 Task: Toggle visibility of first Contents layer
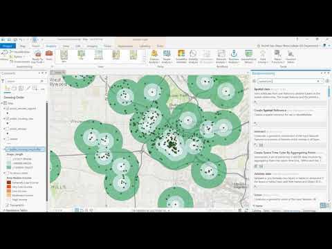coord(8,109)
